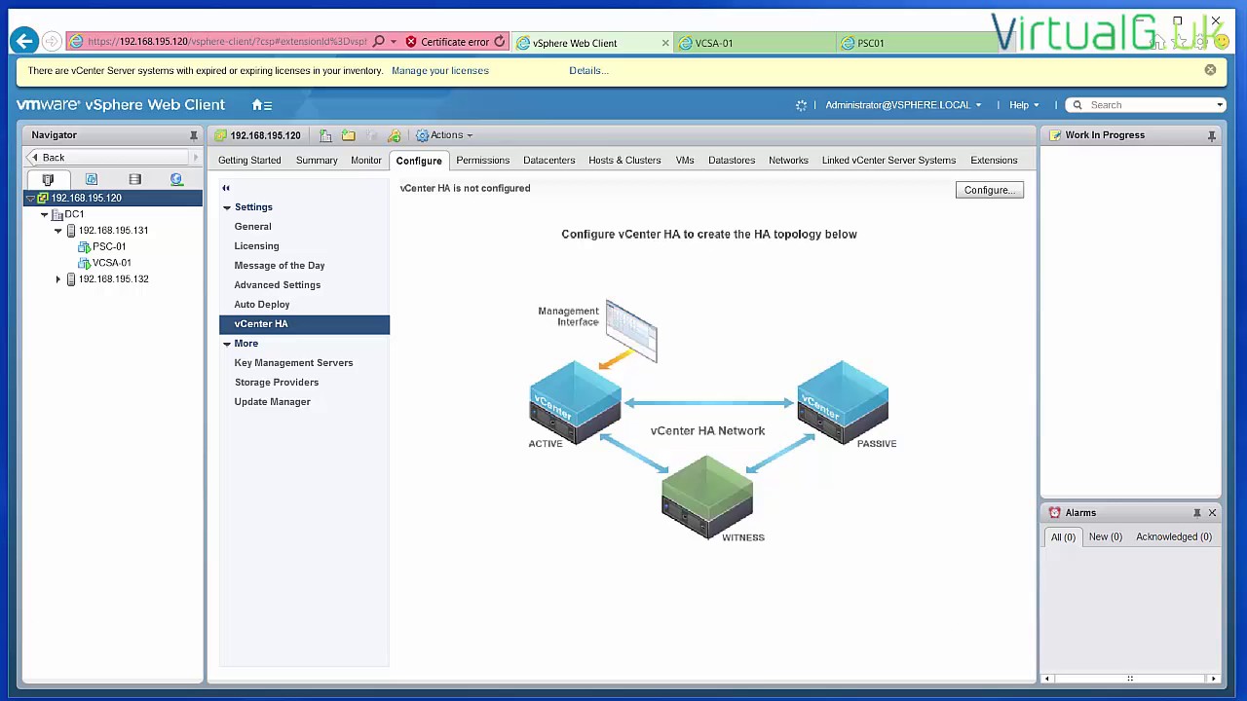The image size is (1247, 701).
Task: Open the search options dropdown arrow
Action: click(x=1220, y=105)
